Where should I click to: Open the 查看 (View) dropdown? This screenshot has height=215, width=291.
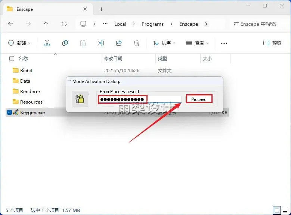click(x=197, y=43)
